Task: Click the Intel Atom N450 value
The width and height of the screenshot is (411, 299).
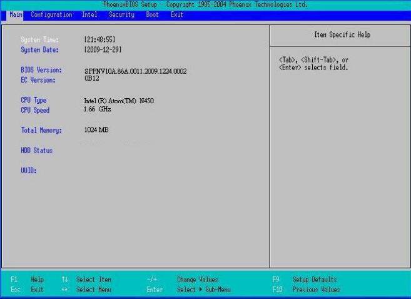Action: click(119, 101)
